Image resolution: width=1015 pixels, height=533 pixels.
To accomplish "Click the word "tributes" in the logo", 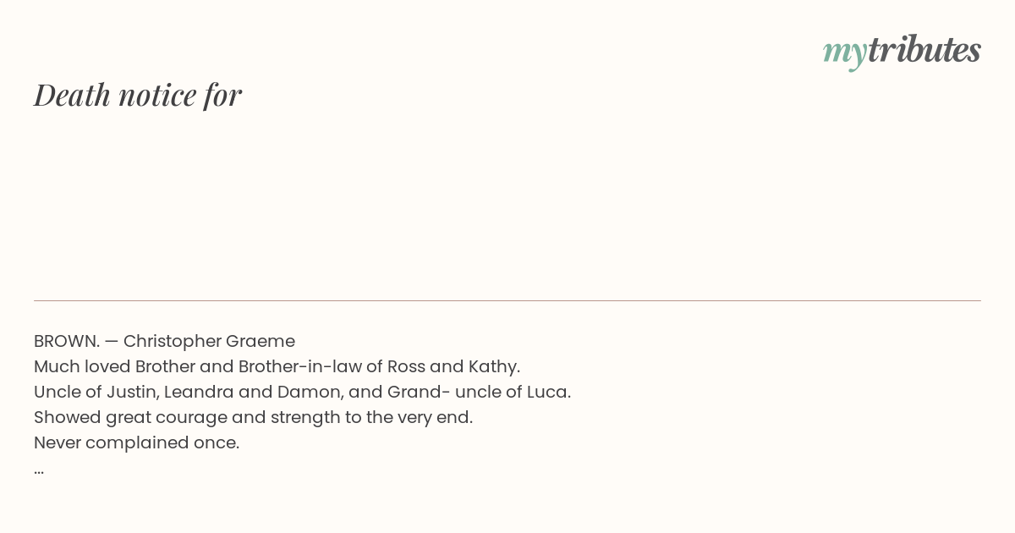I will pyautogui.click(x=924, y=49).
